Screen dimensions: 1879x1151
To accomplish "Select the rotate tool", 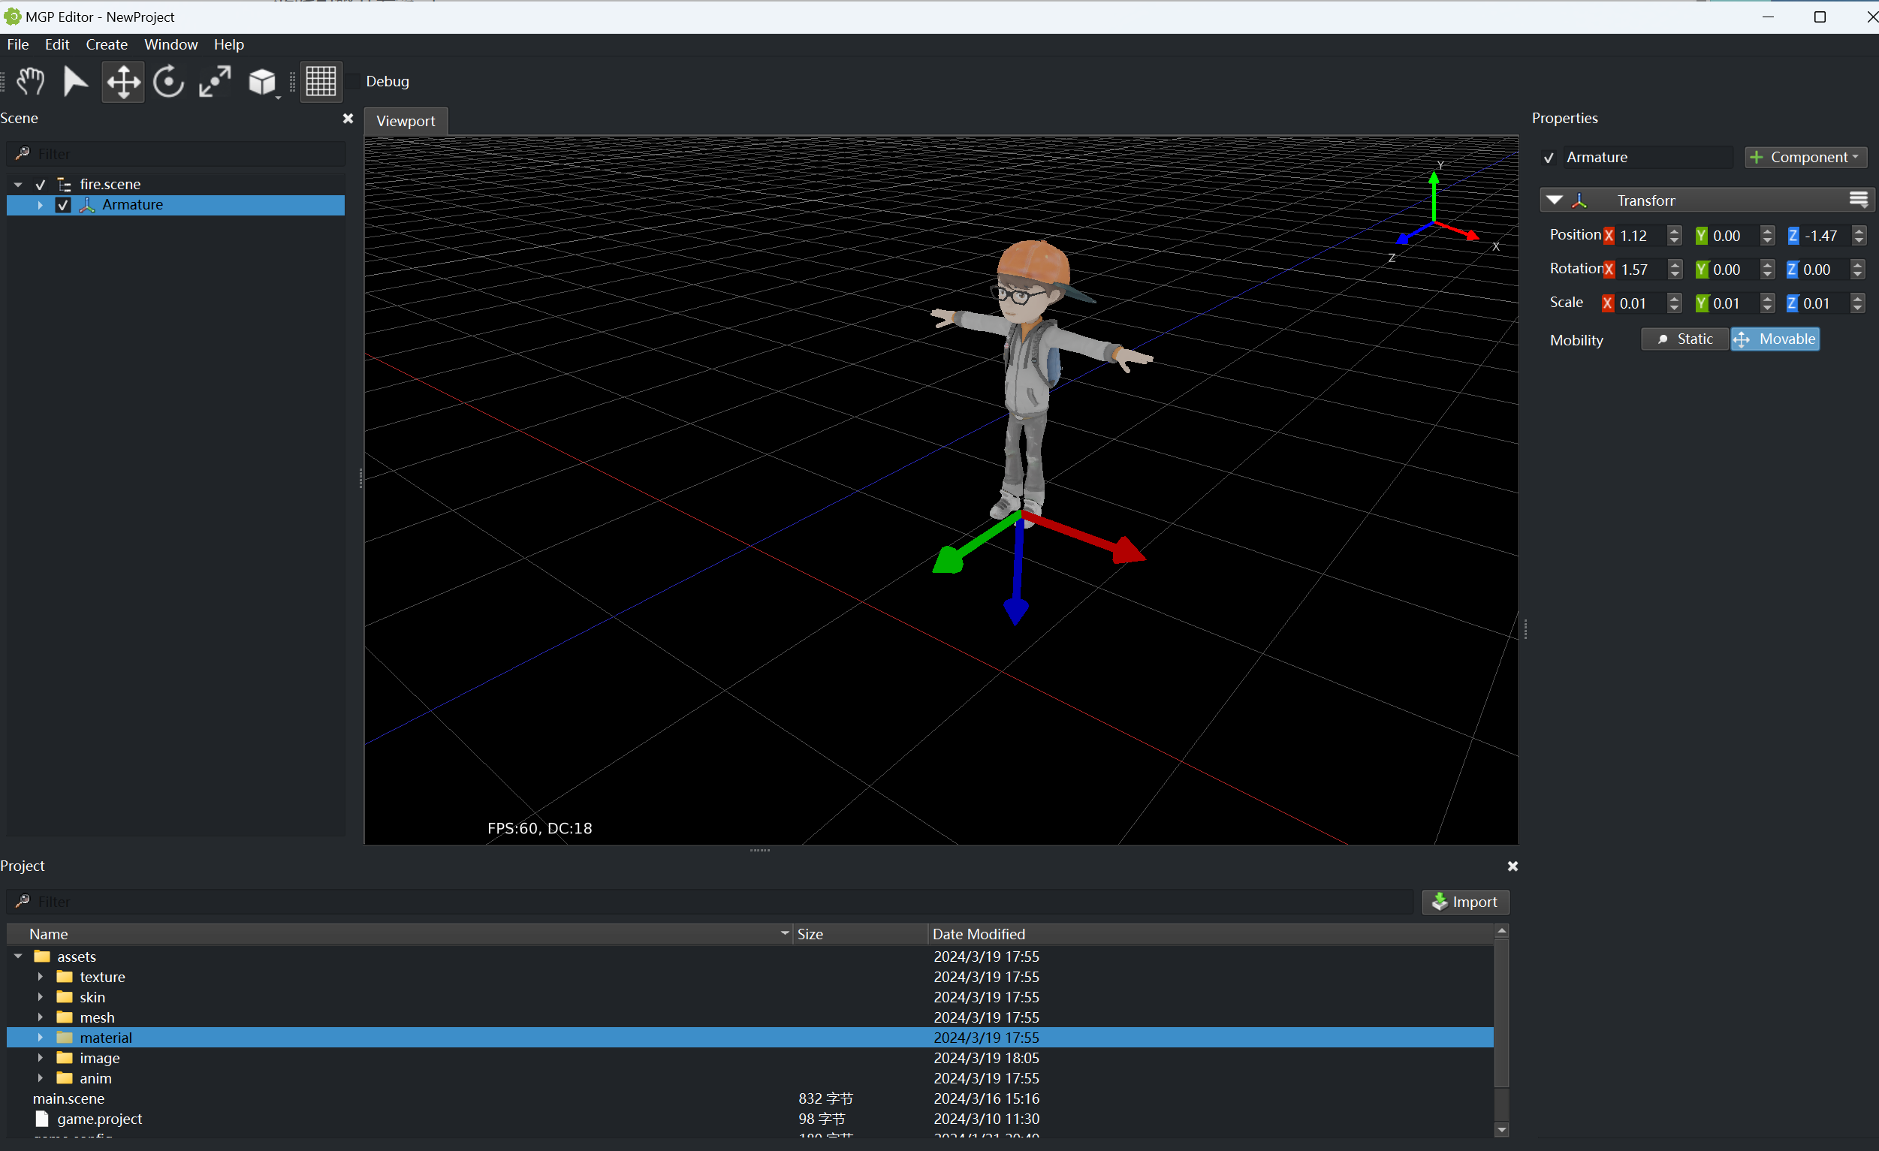I will point(168,82).
